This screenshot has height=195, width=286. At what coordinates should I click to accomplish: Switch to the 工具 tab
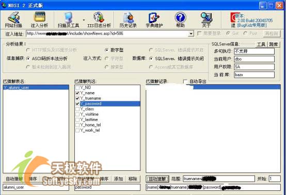[x=261, y=44]
